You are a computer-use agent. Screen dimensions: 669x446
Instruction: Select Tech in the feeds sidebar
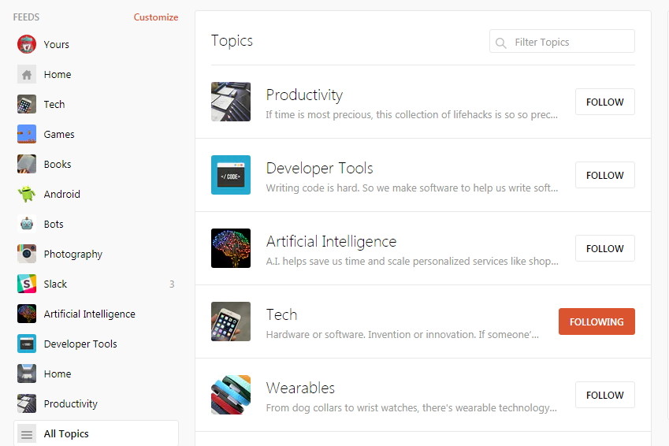[x=54, y=104]
